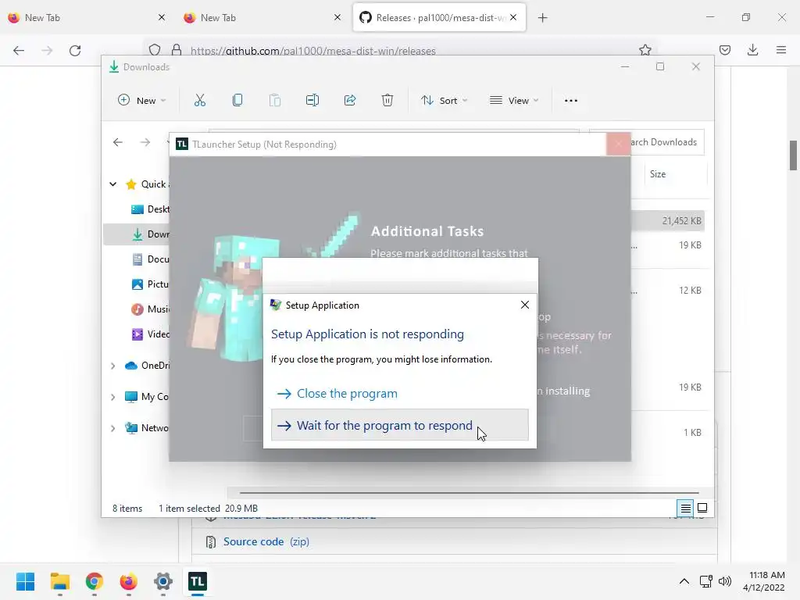Image resolution: width=800 pixels, height=600 pixels.
Task: Open the Windows Start menu
Action: pos(25,581)
